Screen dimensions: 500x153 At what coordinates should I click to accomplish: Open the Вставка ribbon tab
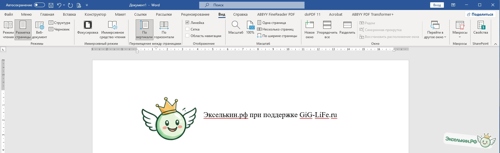click(x=69, y=14)
